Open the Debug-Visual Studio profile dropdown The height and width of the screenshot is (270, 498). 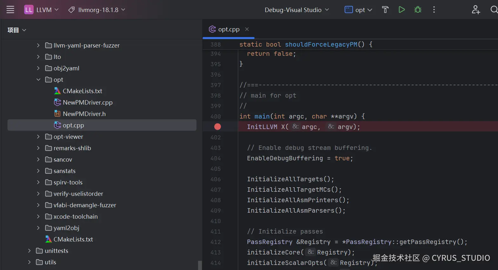coord(297,10)
